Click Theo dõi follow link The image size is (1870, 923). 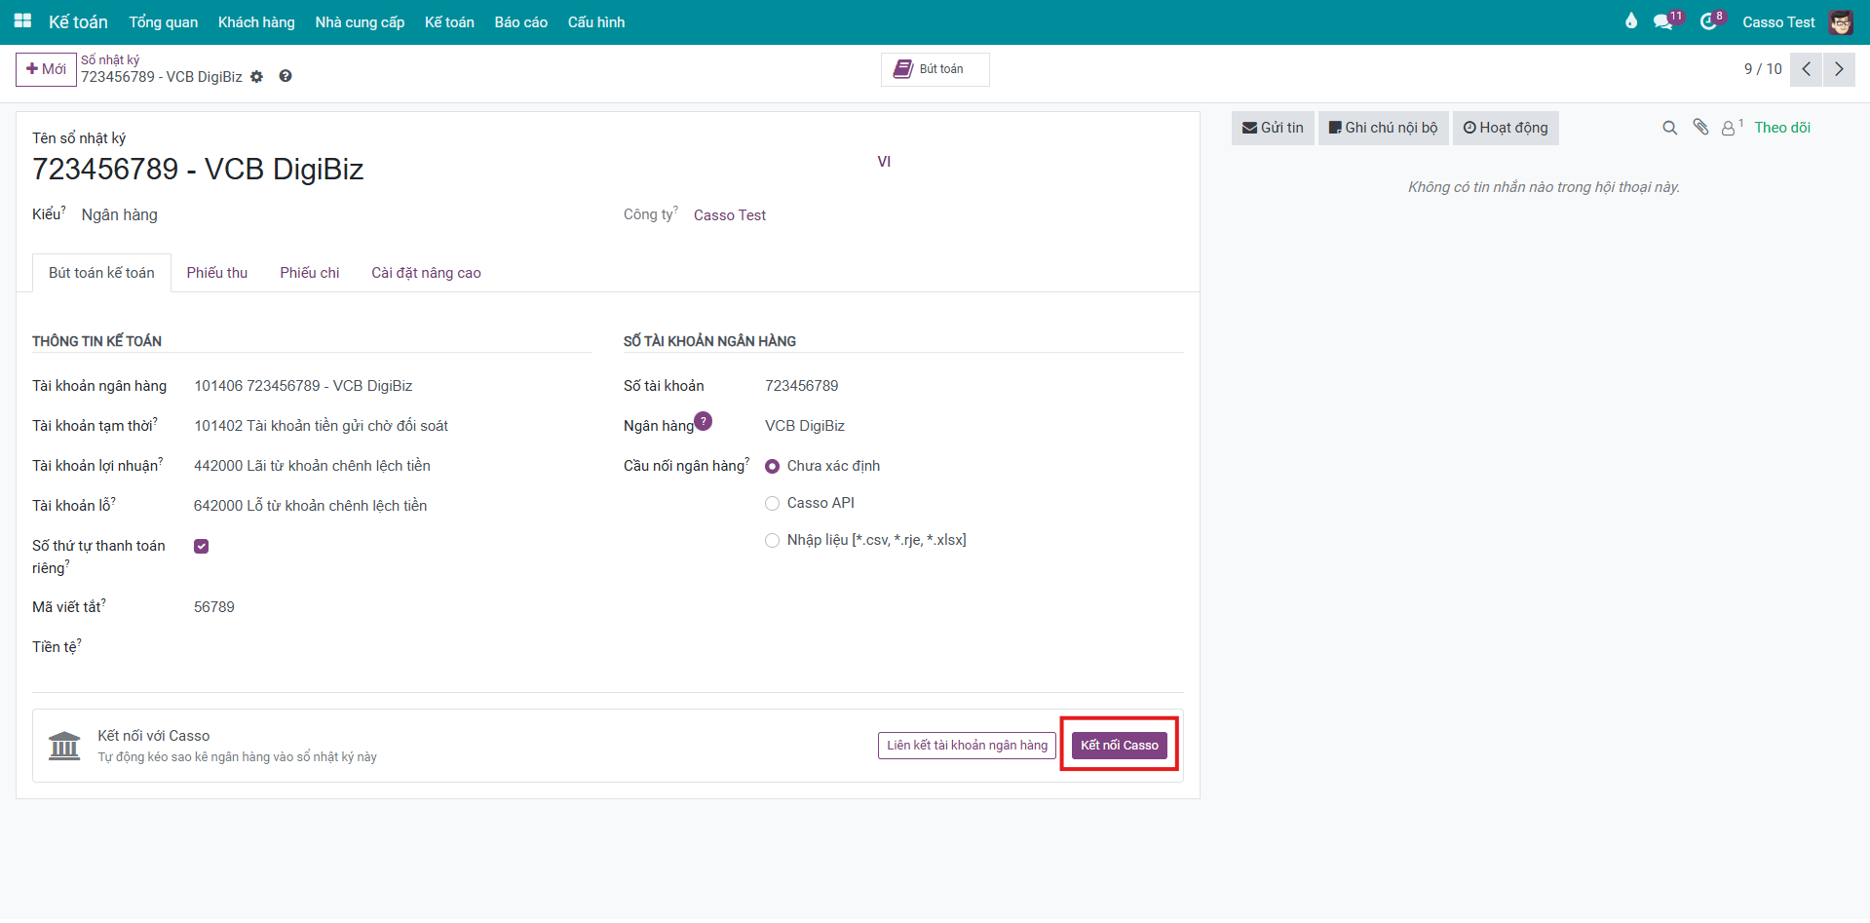point(1782,128)
